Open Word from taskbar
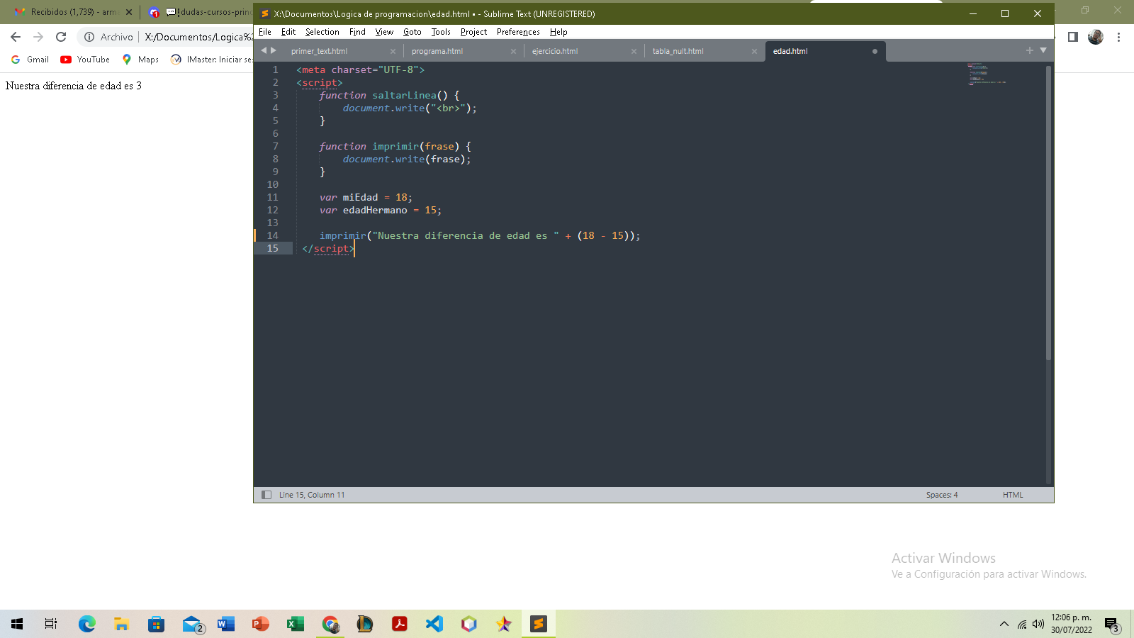 (225, 624)
